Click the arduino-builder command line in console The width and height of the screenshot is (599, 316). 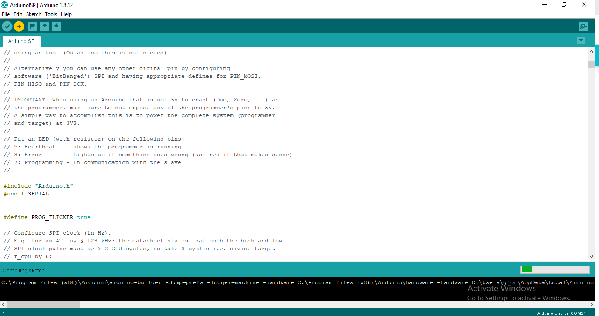[298, 282]
